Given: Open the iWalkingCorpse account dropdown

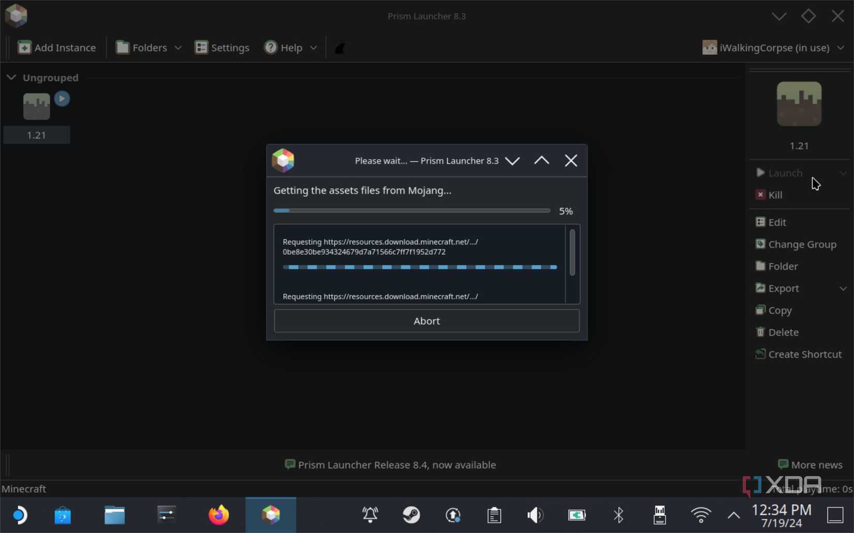Looking at the screenshot, I should click(x=773, y=48).
